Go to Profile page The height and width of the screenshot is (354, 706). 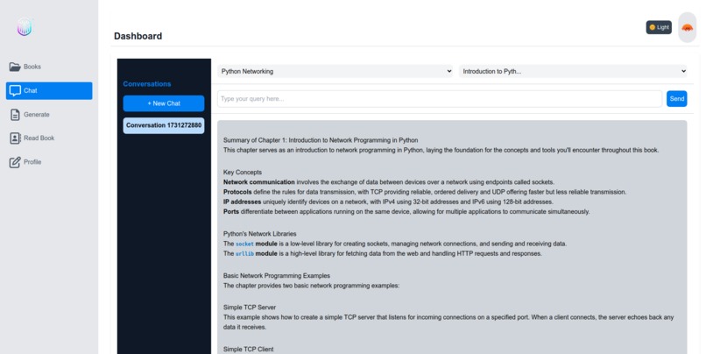pos(49,162)
